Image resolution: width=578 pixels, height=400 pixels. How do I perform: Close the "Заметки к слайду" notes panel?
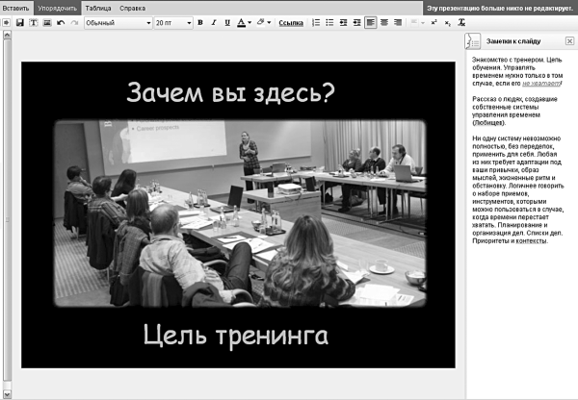568,41
